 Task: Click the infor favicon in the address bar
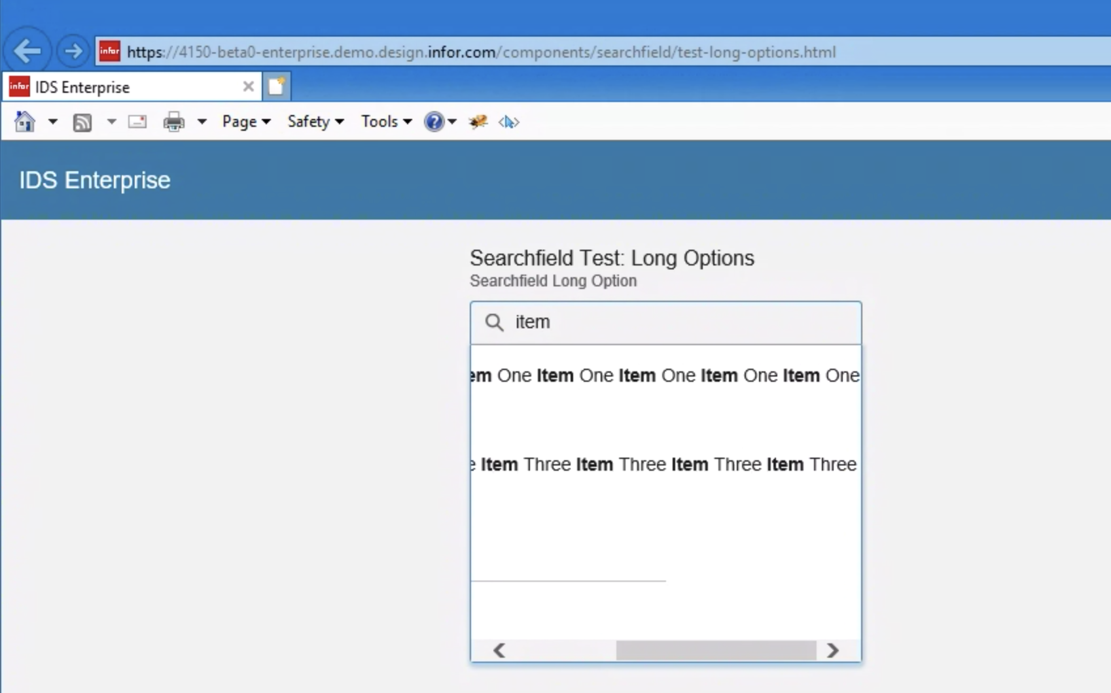click(109, 52)
